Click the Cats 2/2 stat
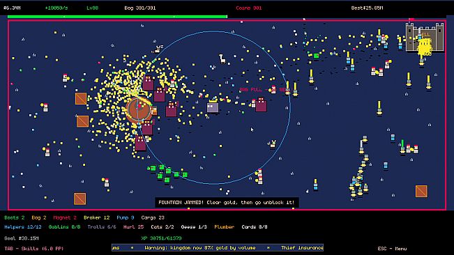Image resolution: width=454 pixels, height=255 pixels. (162, 227)
